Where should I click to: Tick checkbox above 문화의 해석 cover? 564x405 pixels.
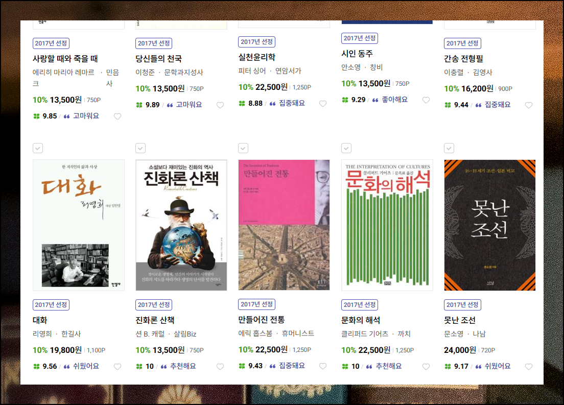tap(346, 148)
